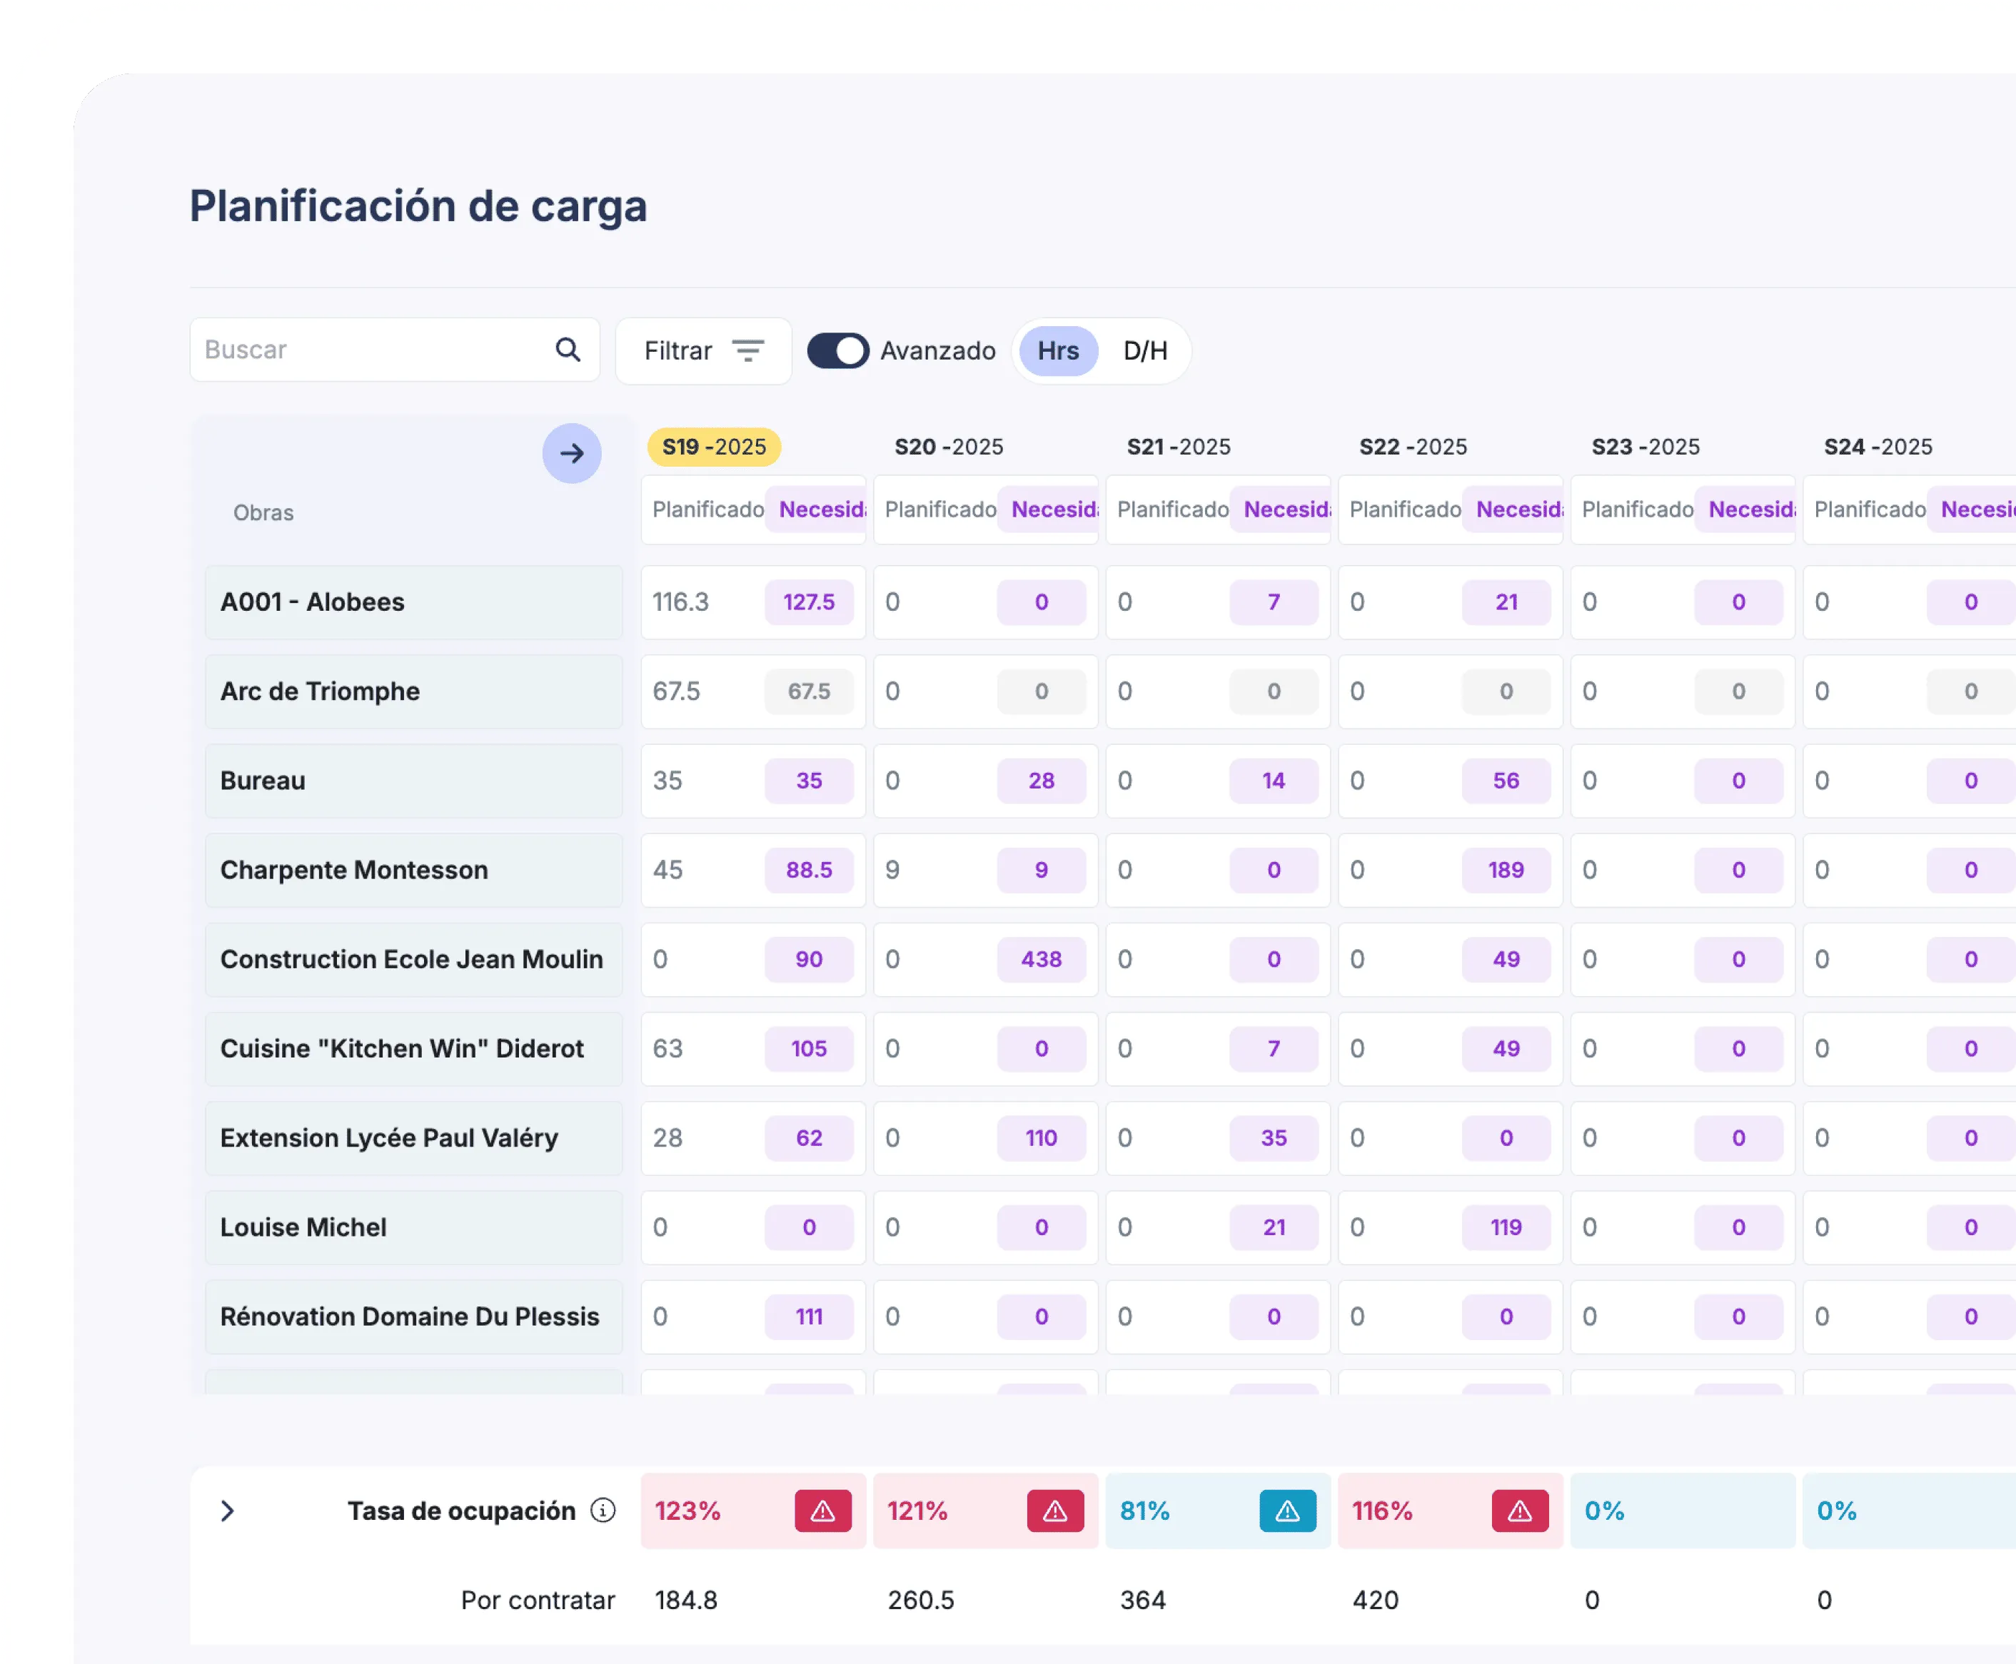
Task: Click the warning triangle next to 116%
Action: click(x=1519, y=1511)
